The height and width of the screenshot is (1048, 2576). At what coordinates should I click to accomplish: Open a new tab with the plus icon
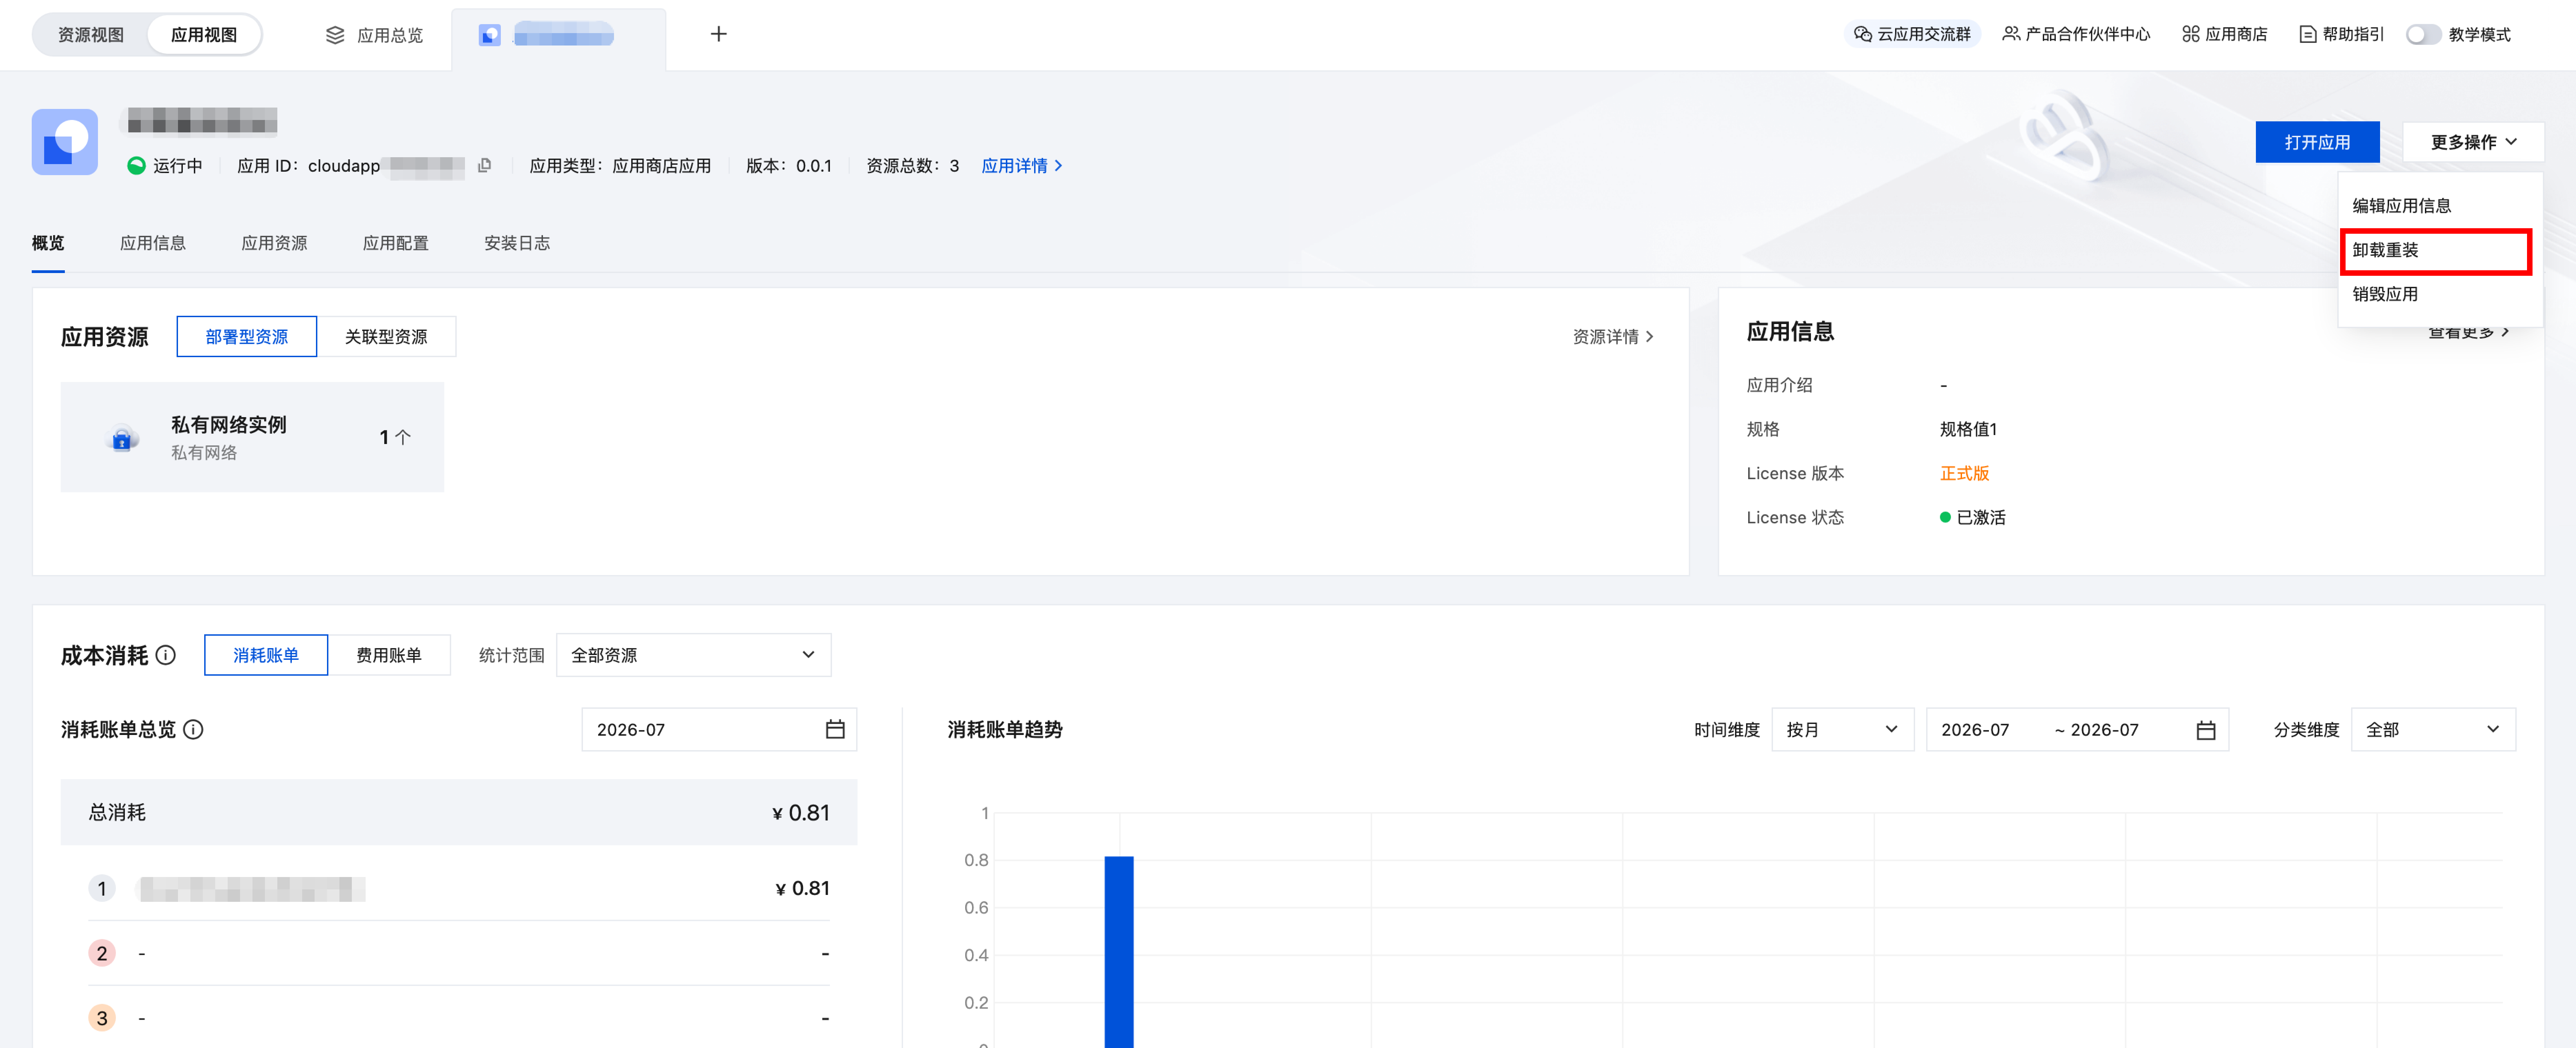pyautogui.click(x=718, y=34)
